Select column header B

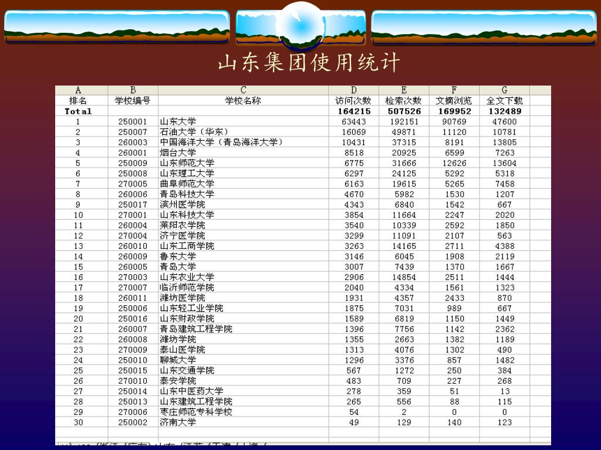133,90
